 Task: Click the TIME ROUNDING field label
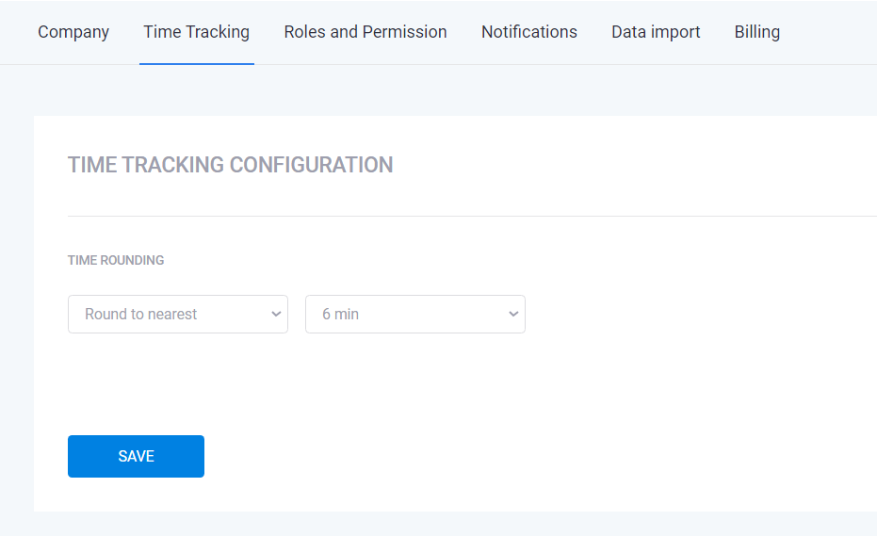coord(116,260)
